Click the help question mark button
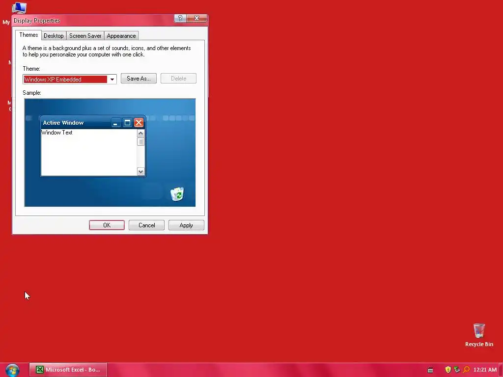 [180, 18]
